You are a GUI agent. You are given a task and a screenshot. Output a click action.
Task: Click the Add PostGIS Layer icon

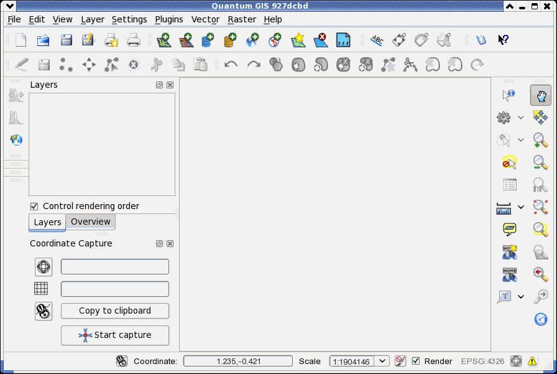pyautogui.click(x=208, y=40)
